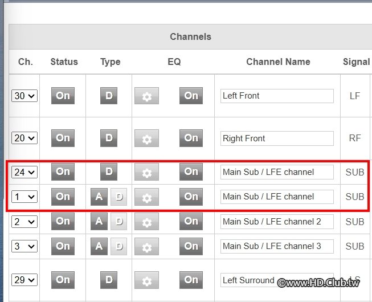This screenshot has height=302, width=372.
Task: Edit the Left Surround channel name field
Action: pyautogui.click(x=277, y=280)
